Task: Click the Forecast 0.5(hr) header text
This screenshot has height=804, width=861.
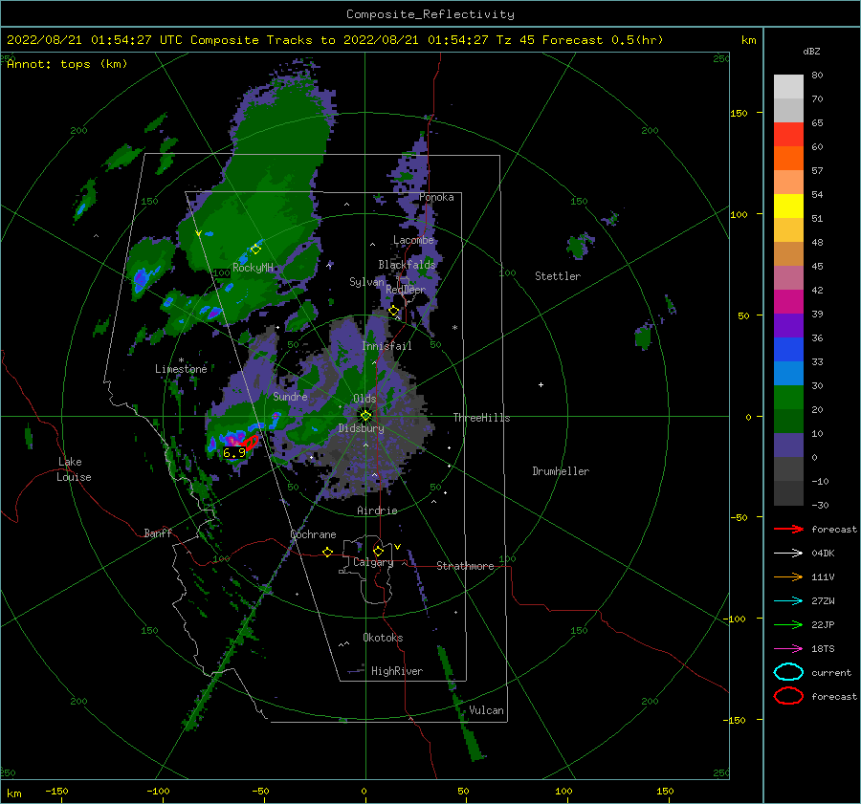Action: click(x=603, y=40)
